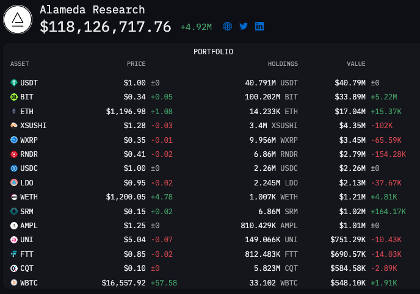Click the LDO droplet icon
The width and height of the screenshot is (420, 294).
[14, 182]
